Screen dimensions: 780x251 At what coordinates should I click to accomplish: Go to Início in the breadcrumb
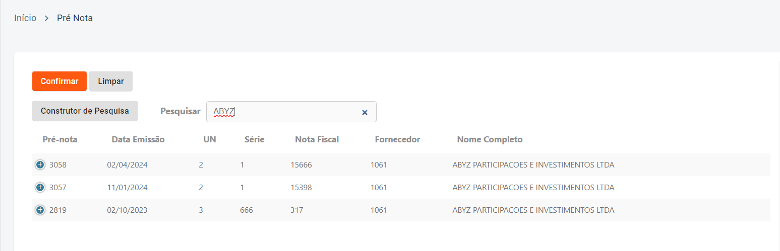click(x=25, y=18)
